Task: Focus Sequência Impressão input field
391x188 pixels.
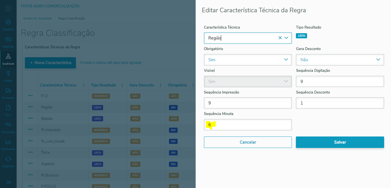Action: [248, 103]
